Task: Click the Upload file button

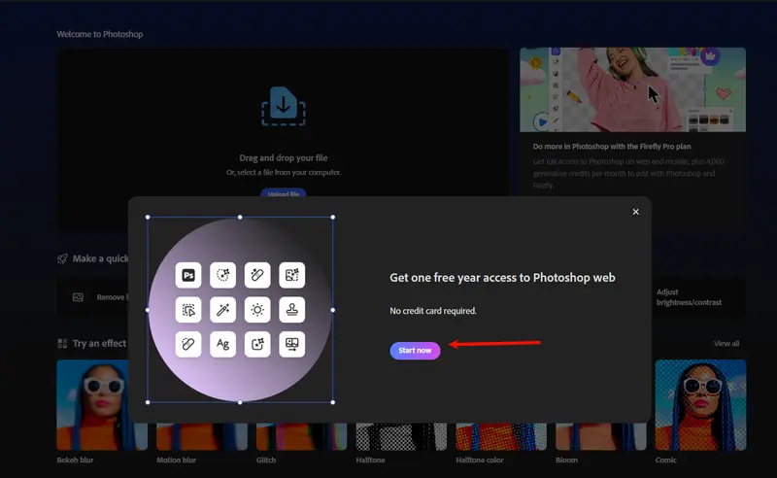Action: [x=284, y=193]
